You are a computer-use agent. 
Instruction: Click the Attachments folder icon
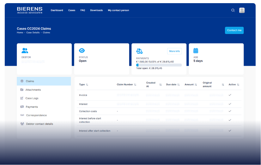(22, 90)
